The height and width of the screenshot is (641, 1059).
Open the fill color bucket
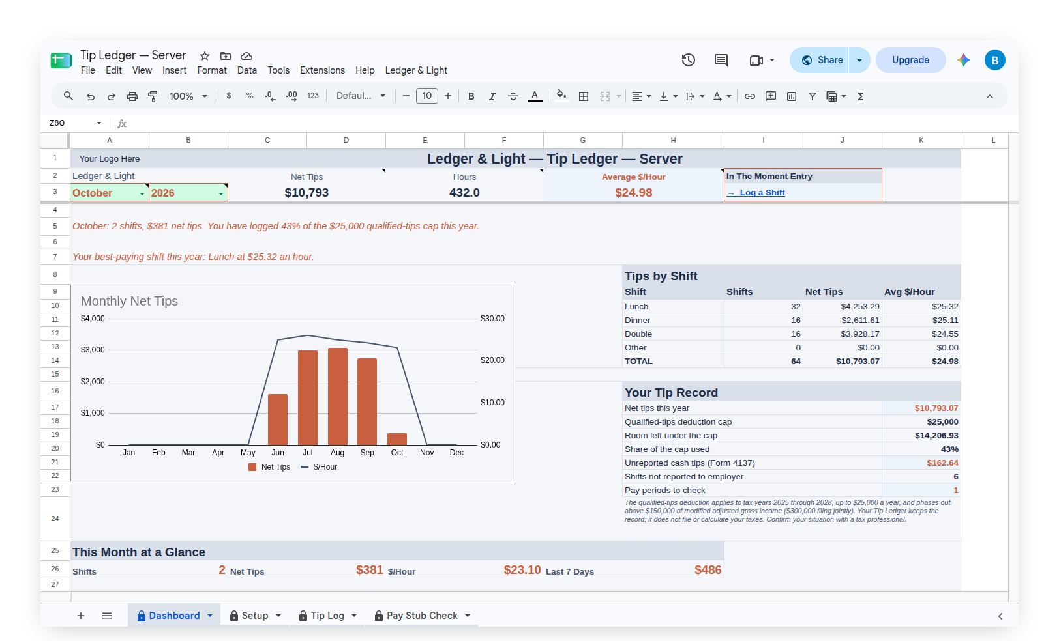561,96
